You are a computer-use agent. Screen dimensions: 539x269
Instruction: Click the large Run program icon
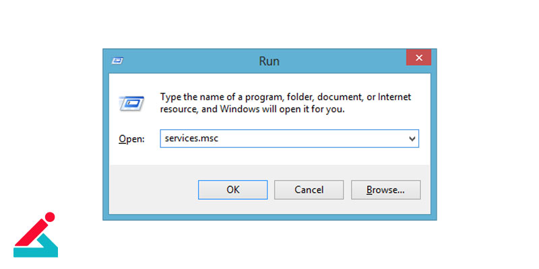131,104
